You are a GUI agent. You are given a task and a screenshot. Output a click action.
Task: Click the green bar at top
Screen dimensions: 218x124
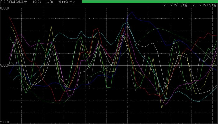(150, 2)
